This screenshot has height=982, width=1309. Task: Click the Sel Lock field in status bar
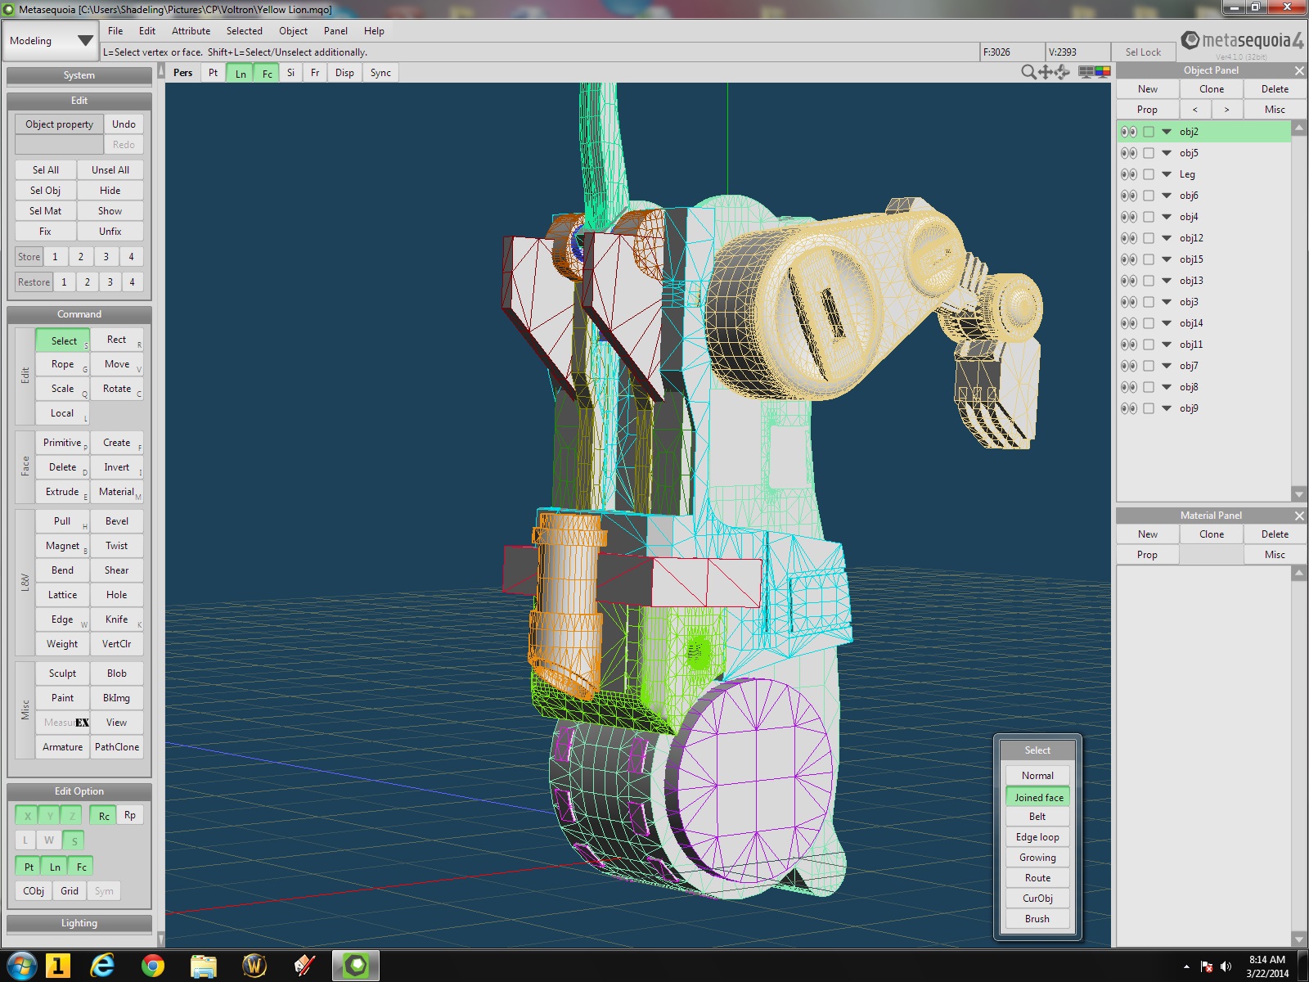1143,52
